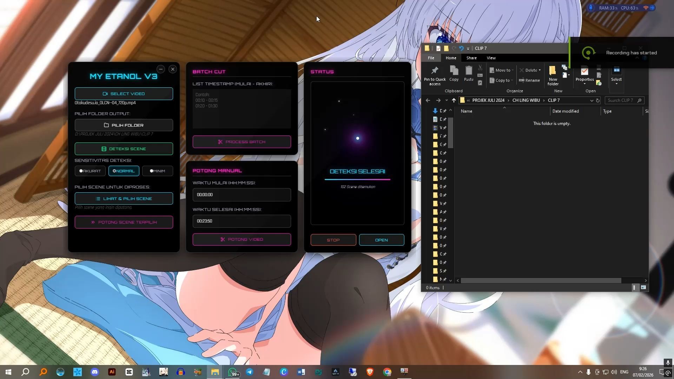This screenshot has width=674, height=379.
Task: Click Process Batch scissors button
Action: [242, 142]
